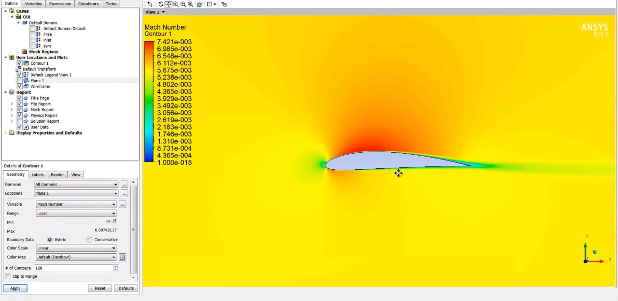The height and width of the screenshot is (301, 618).
Task: Click the inlet boundary icon
Action: [39, 40]
